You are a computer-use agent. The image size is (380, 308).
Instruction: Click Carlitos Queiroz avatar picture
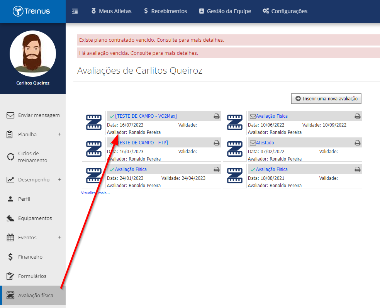pos(33,54)
